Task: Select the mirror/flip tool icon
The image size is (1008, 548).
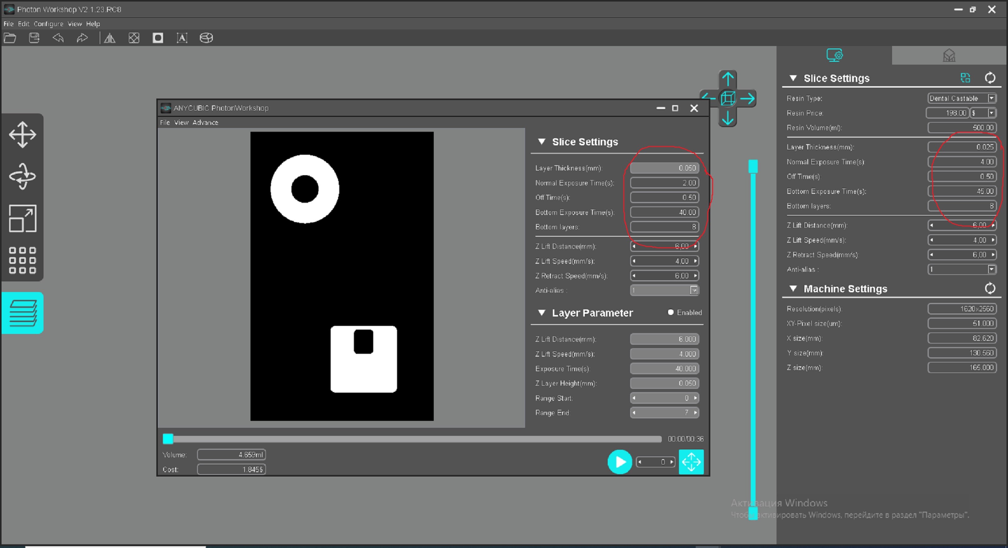Action: [x=110, y=39]
